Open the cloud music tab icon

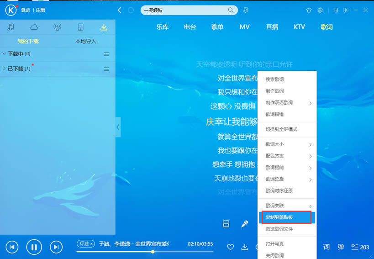pyautogui.click(x=34, y=27)
